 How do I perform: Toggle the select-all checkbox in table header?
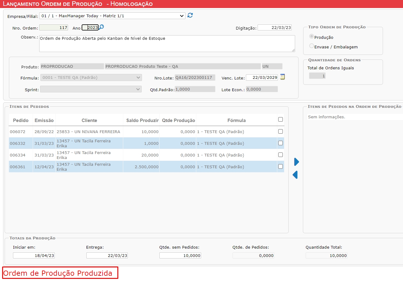[280, 120]
